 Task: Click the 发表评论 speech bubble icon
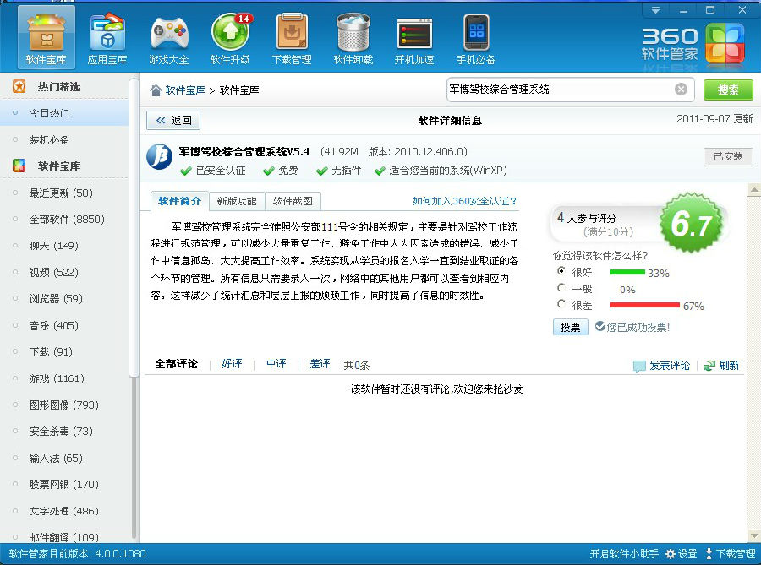639,366
